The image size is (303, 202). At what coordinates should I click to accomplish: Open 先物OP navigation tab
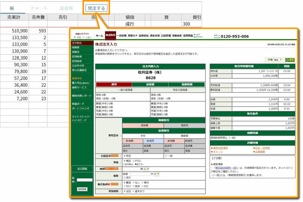coord(133,36)
